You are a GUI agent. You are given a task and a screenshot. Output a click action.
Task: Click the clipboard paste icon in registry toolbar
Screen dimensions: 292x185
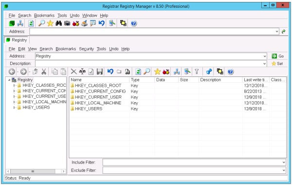coord(63,72)
